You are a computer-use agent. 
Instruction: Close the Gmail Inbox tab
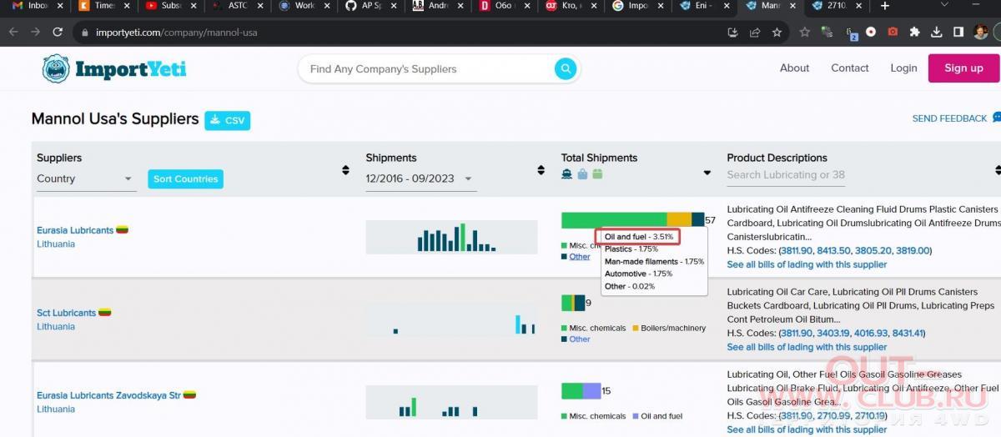point(58,6)
